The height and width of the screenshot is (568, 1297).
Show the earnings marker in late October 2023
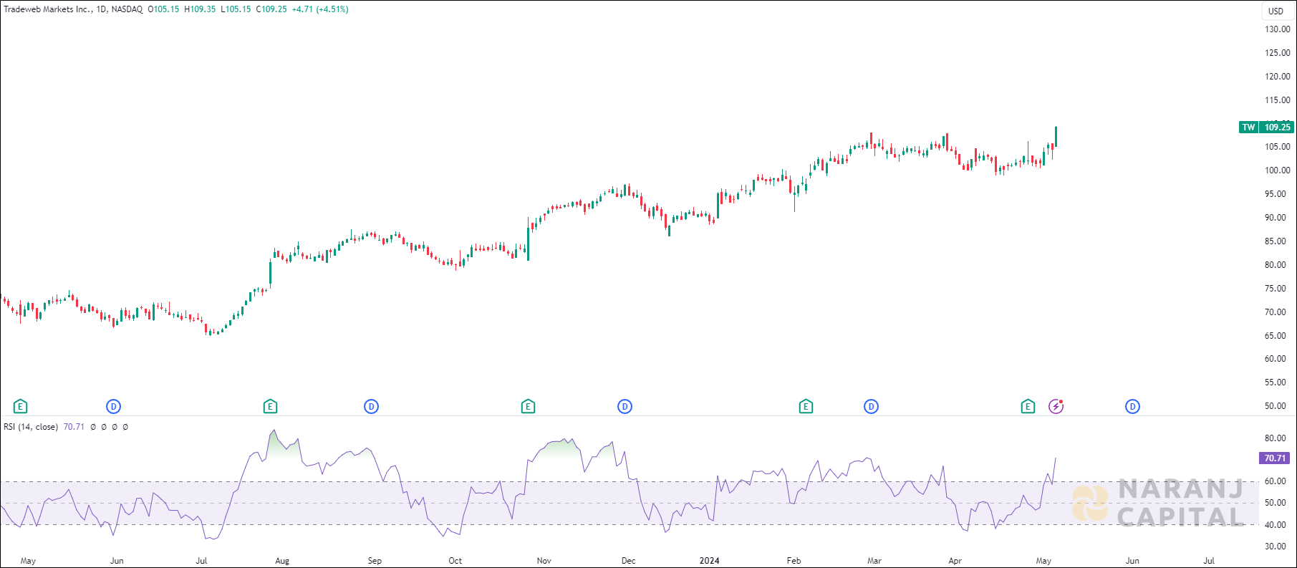point(528,407)
